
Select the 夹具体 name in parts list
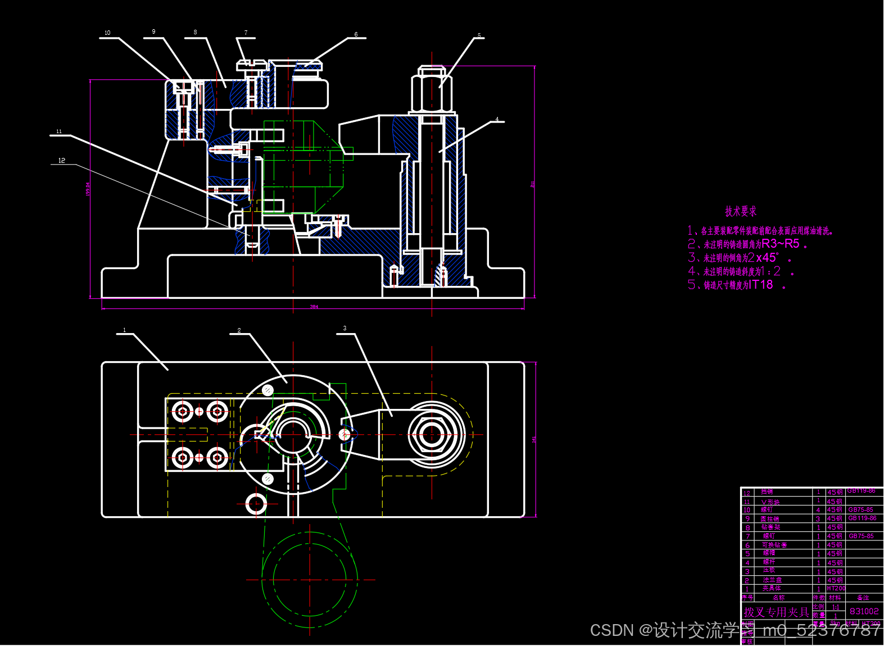[x=772, y=588]
